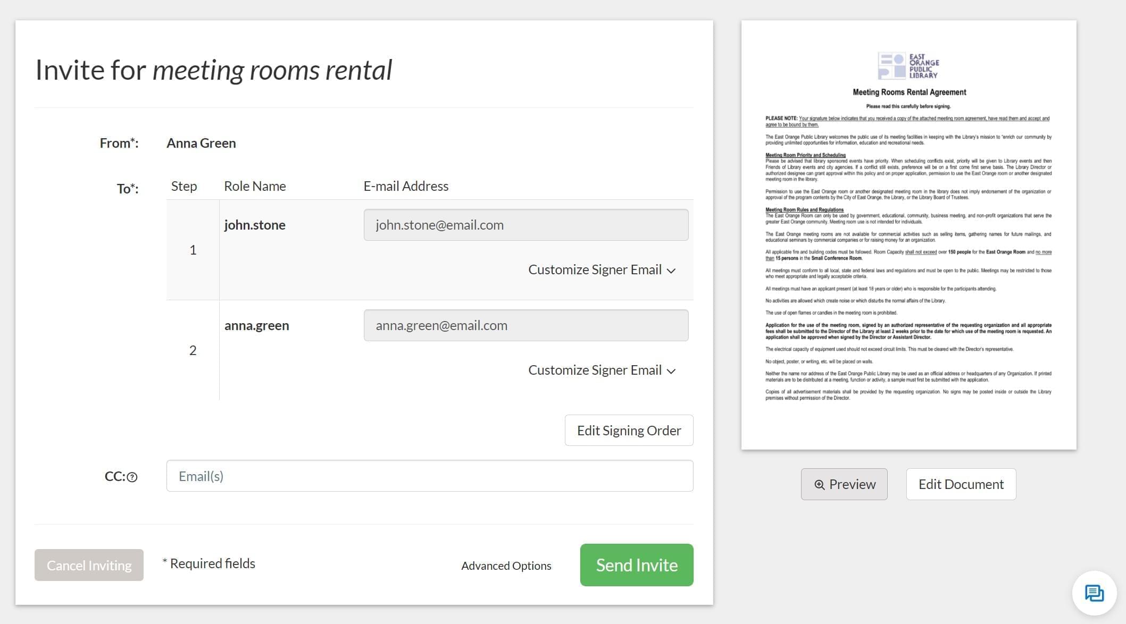
Task: Click the magnifier icon on the Preview button
Action: 820,485
